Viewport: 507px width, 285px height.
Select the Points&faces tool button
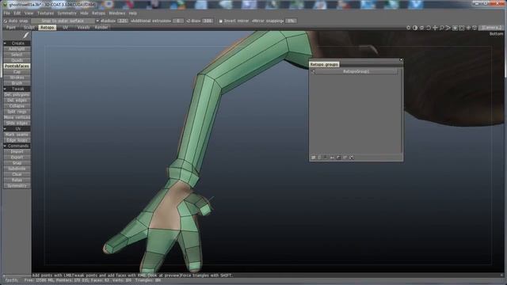tap(17, 66)
